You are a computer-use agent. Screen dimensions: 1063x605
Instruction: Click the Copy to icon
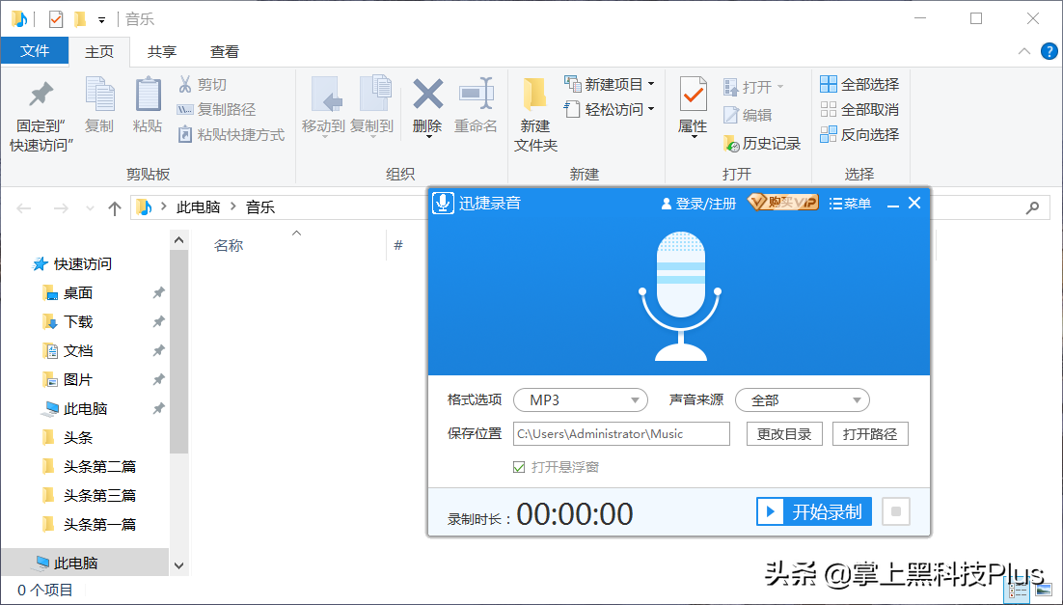point(375,95)
